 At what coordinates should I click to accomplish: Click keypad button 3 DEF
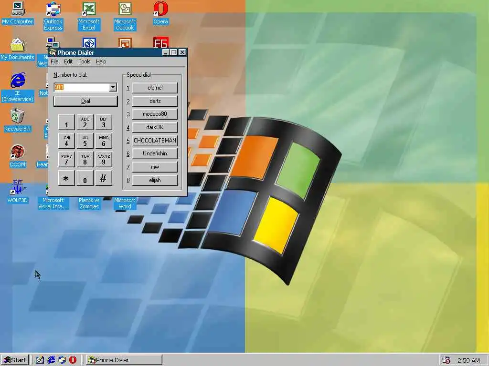click(104, 122)
